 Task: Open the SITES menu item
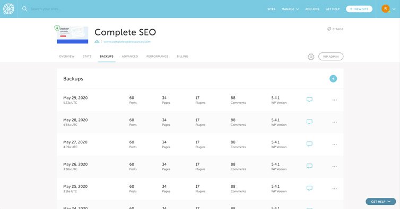coord(271,9)
